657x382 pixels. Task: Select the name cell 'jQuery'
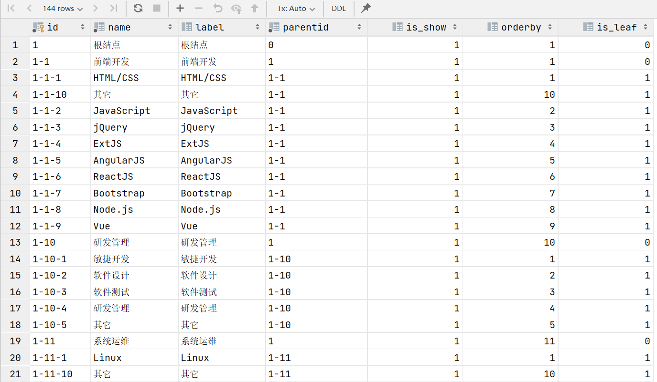pos(134,127)
